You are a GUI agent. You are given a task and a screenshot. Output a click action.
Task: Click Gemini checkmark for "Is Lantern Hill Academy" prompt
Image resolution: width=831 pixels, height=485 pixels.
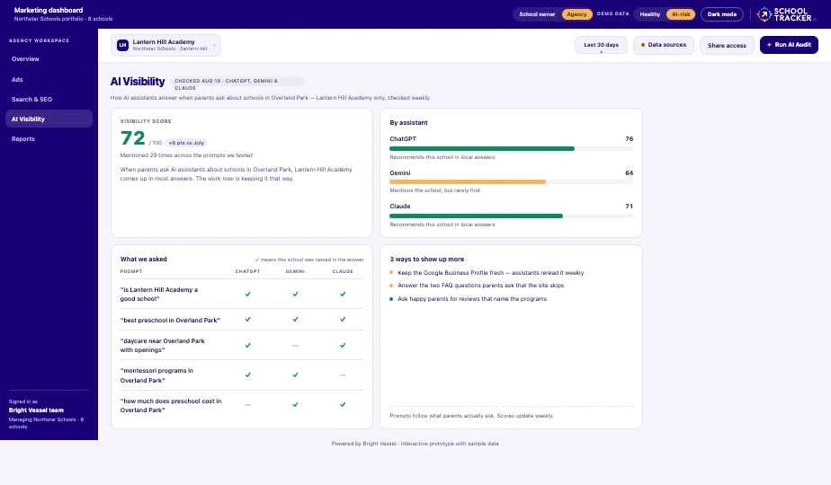pos(295,294)
